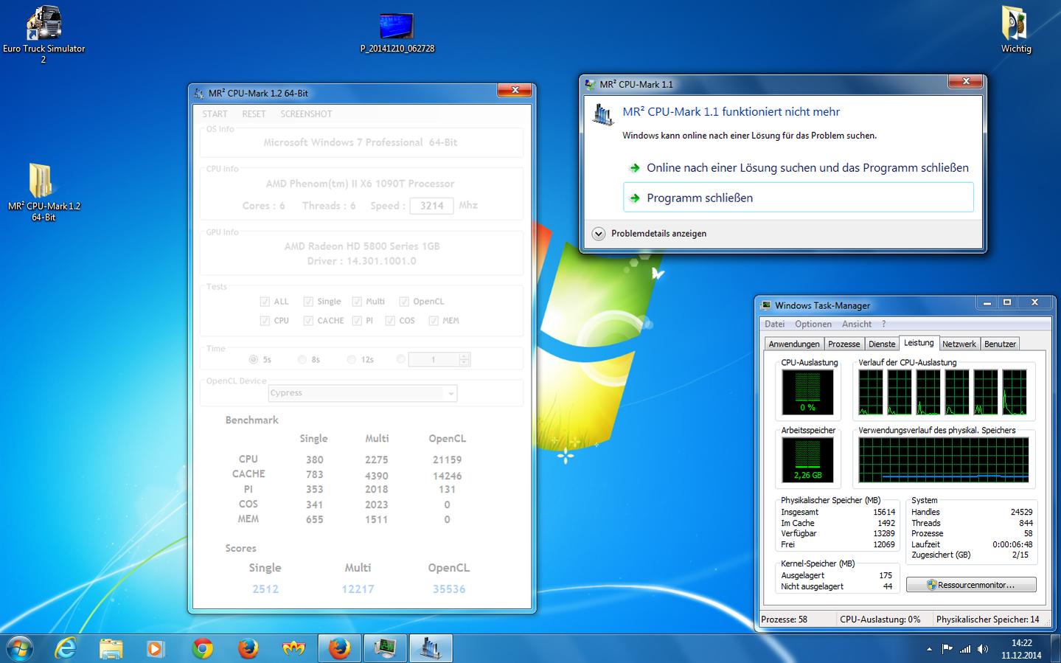Viewport: 1061px width, 663px height.
Task: Open Windows Explorer from the taskbar
Action: (x=111, y=648)
